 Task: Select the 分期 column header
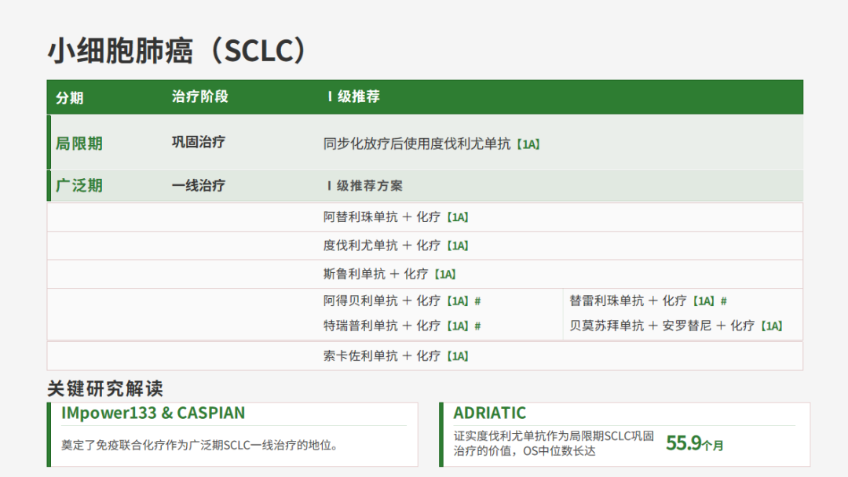(x=70, y=98)
